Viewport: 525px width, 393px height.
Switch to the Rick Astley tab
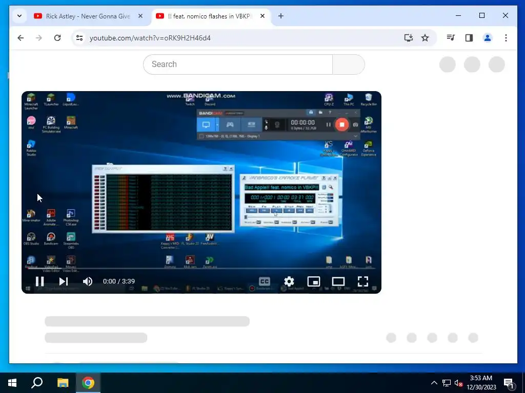pyautogui.click(x=88, y=16)
